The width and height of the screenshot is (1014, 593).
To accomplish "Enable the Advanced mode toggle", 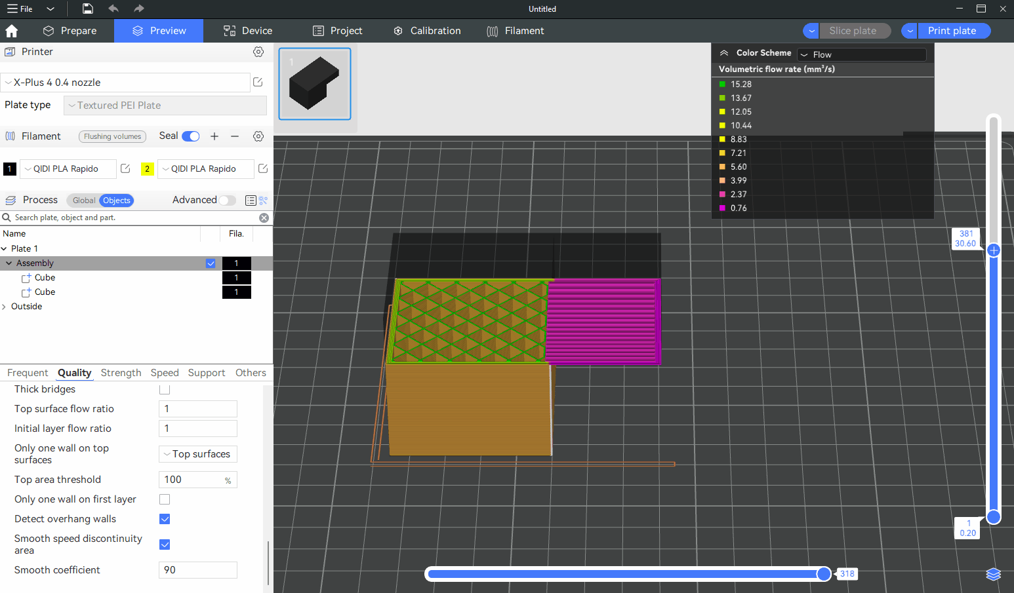I will (227, 201).
